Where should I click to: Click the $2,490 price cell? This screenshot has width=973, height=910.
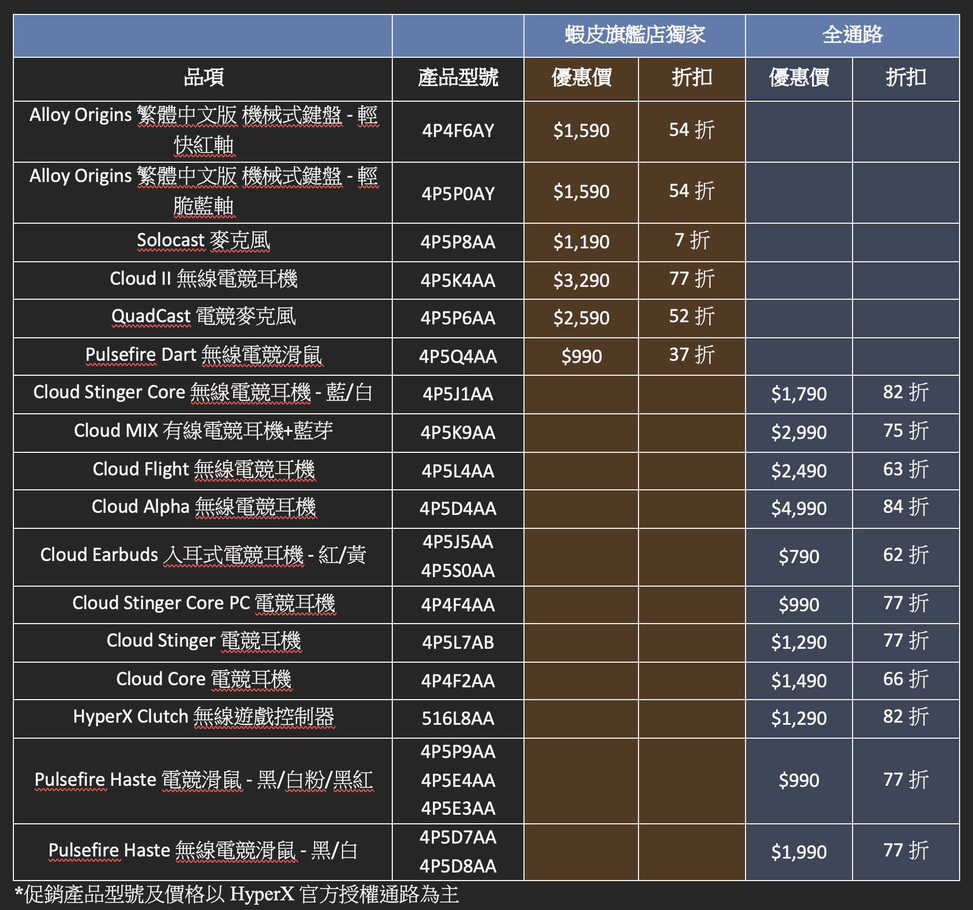click(799, 471)
